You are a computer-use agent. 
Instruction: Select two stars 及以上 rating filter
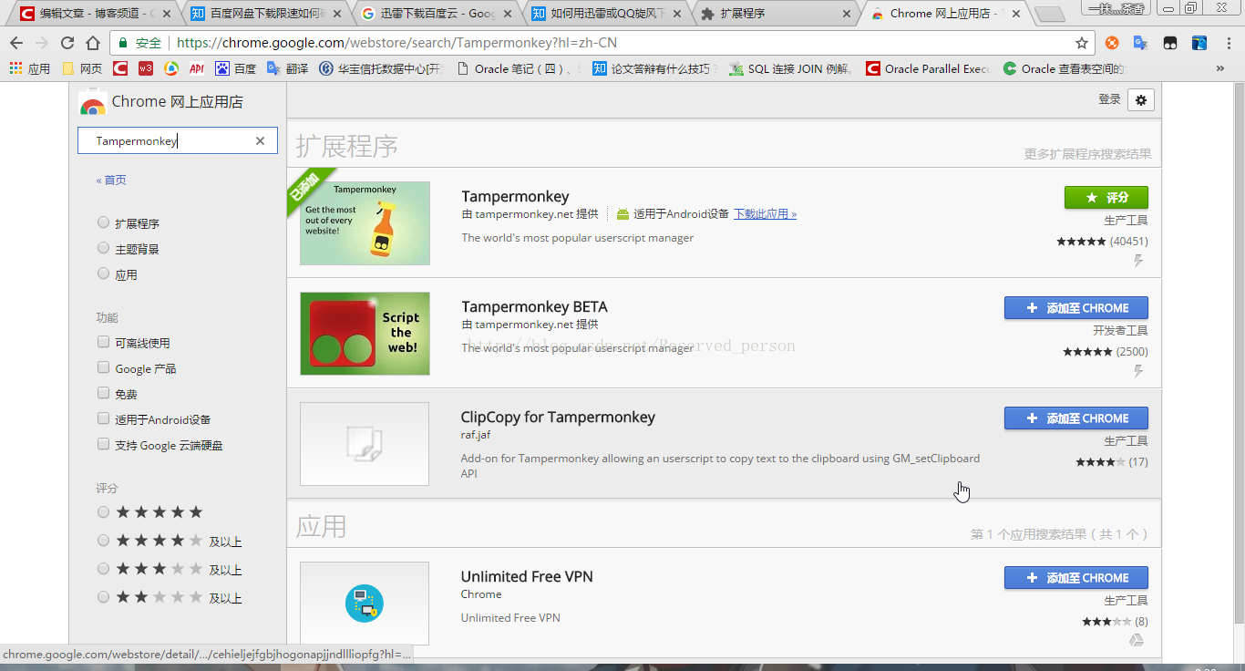103,597
